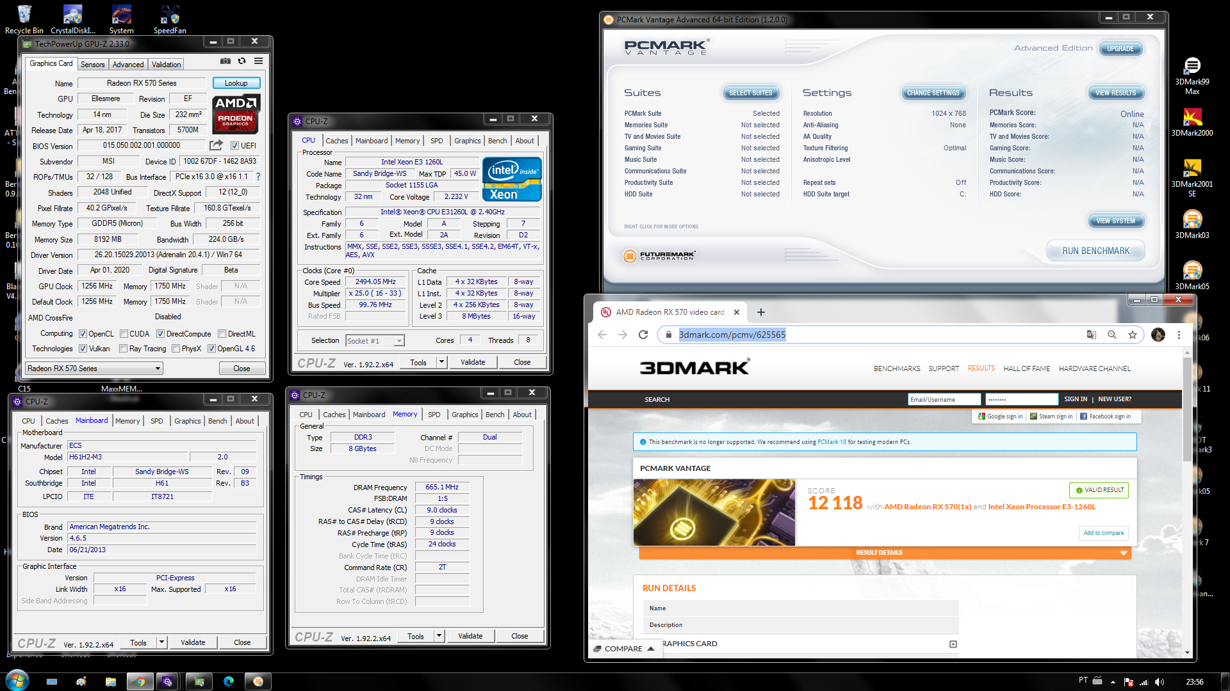Open the SpeedFan desktop icon

[x=170, y=19]
